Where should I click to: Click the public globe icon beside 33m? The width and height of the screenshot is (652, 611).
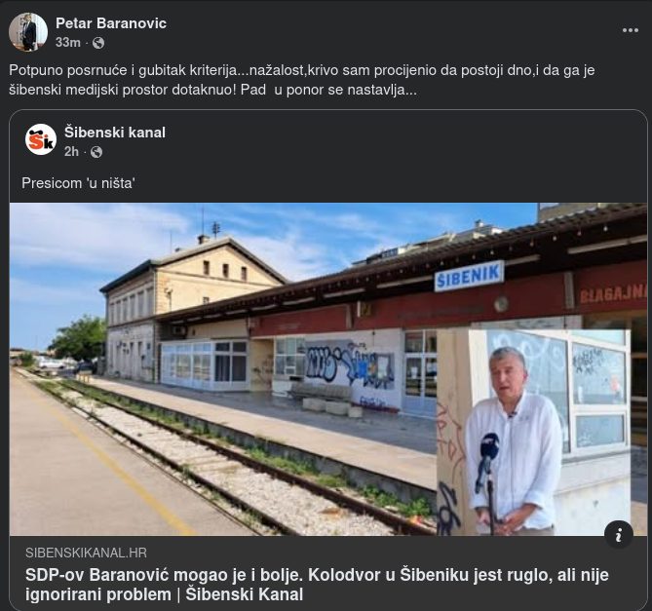tap(98, 43)
